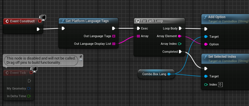Screen dimensions: 249x106
Task: Select the For Each Loop node header
Action: tap(159, 21)
